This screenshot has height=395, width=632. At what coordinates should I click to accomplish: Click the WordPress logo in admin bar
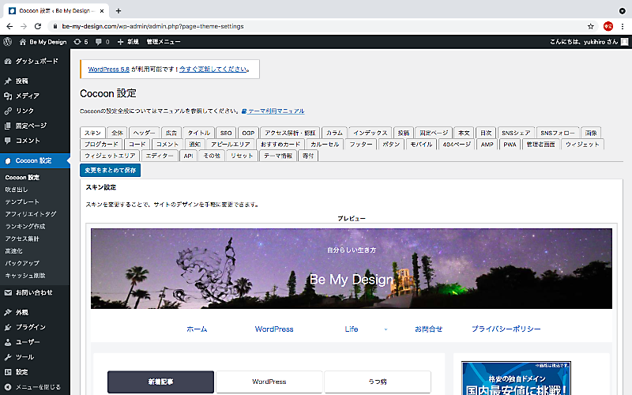tap(8, 41)
